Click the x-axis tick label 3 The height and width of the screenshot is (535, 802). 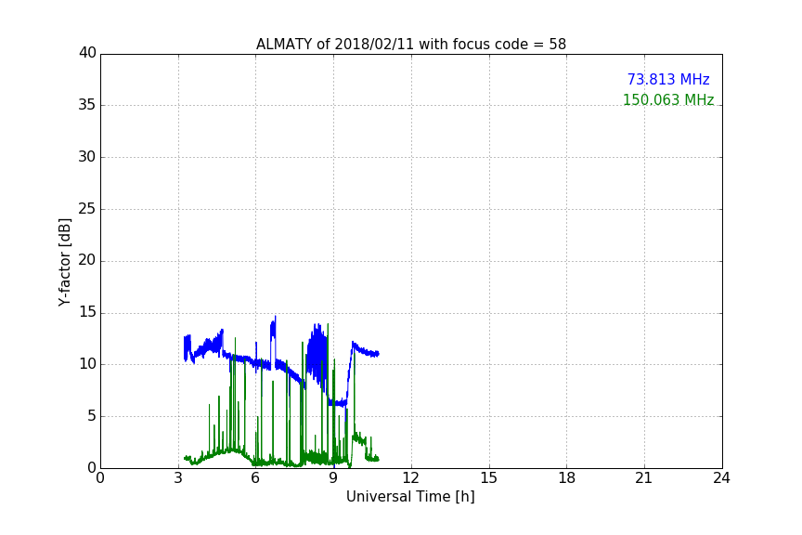[x=178, y=478]
